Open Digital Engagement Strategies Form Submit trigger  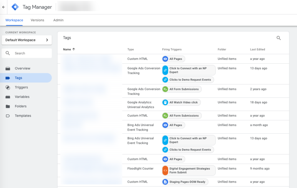pyautogui.click(x=189, y=170)
